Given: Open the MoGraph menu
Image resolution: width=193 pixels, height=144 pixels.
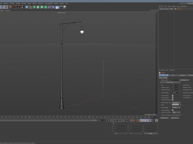Looking at the screenshot, I should coord(6,4).
